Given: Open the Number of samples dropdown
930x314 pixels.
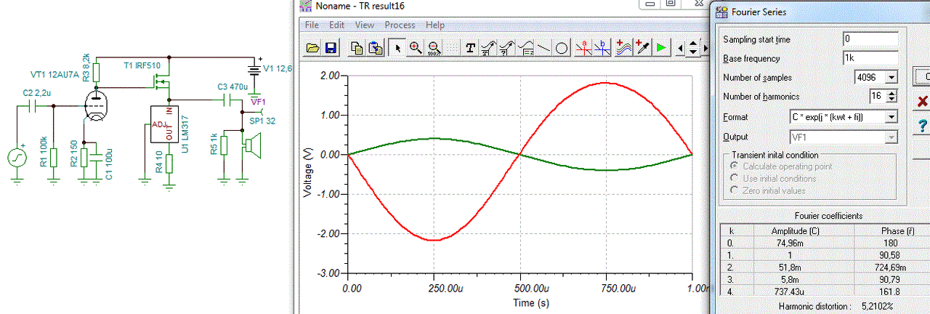Looking at the screenshot, I should pyautogui.click(x=892, y=77).
